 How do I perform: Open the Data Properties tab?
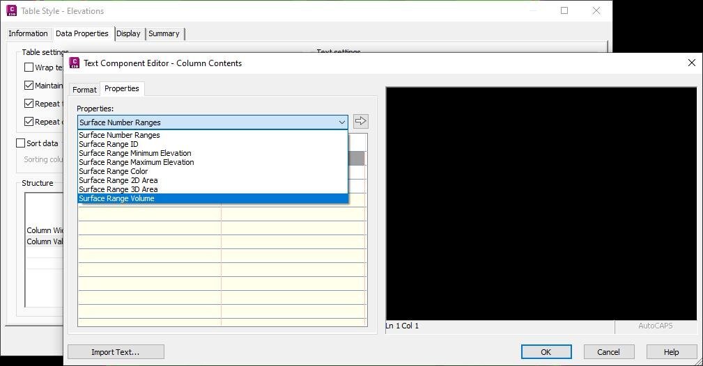(x=82, y=33)
